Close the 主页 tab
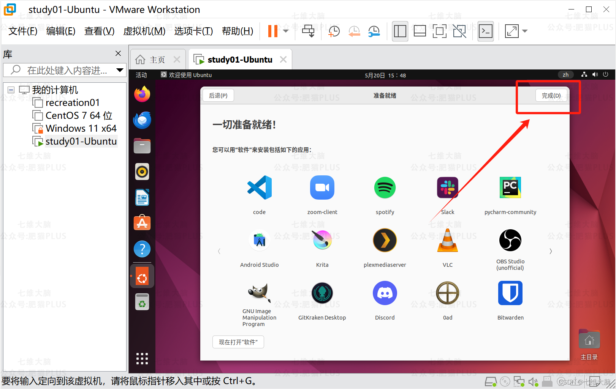Viewport: 616px width, 389px height. [177, 60]
